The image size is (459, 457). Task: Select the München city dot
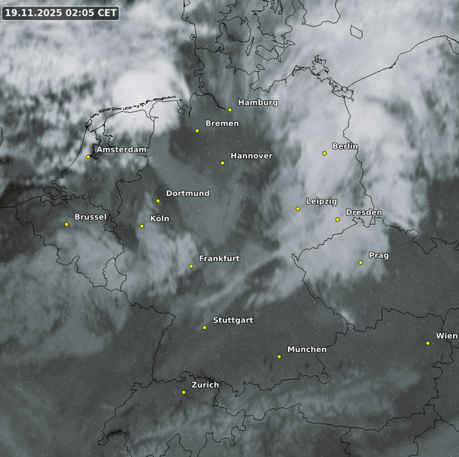click(279, 356)
